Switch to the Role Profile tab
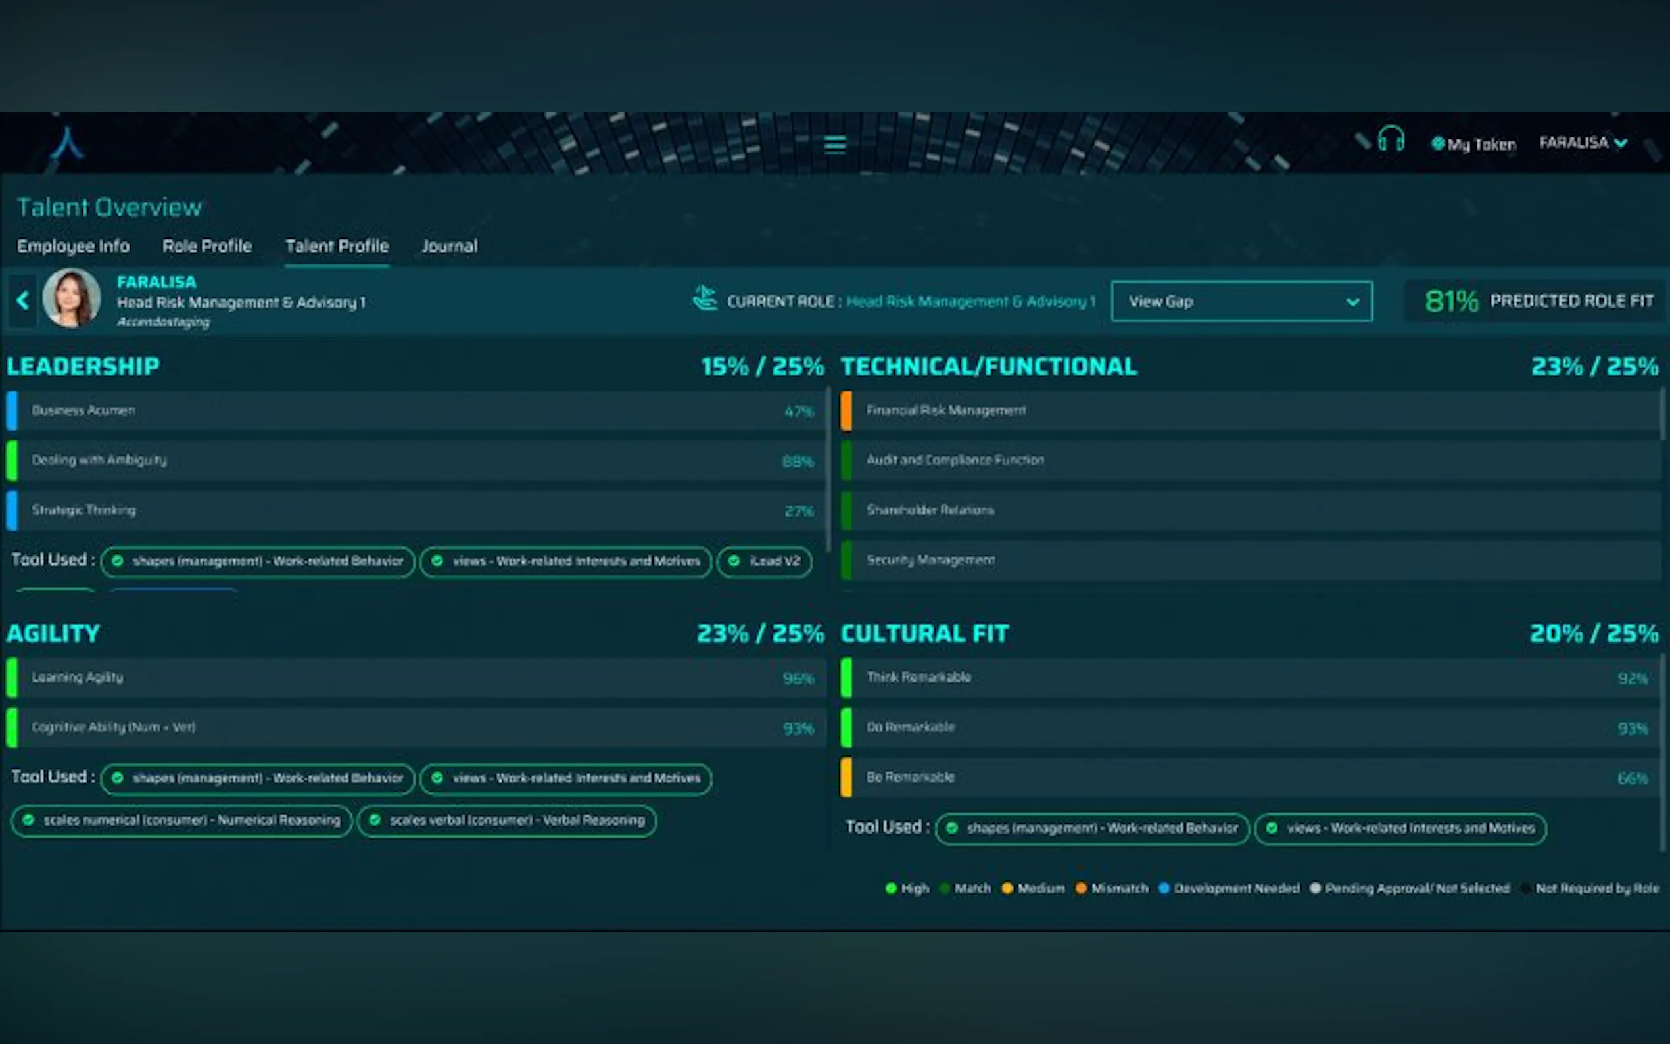 coord(206,247)
